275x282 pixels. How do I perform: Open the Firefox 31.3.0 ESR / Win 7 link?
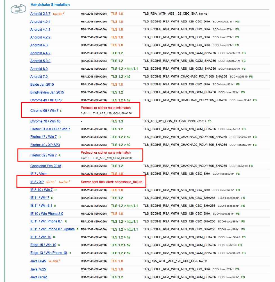(x=50, y=129)
